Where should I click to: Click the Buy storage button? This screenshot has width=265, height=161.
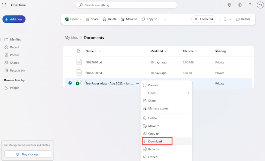(x=27, y=154)
